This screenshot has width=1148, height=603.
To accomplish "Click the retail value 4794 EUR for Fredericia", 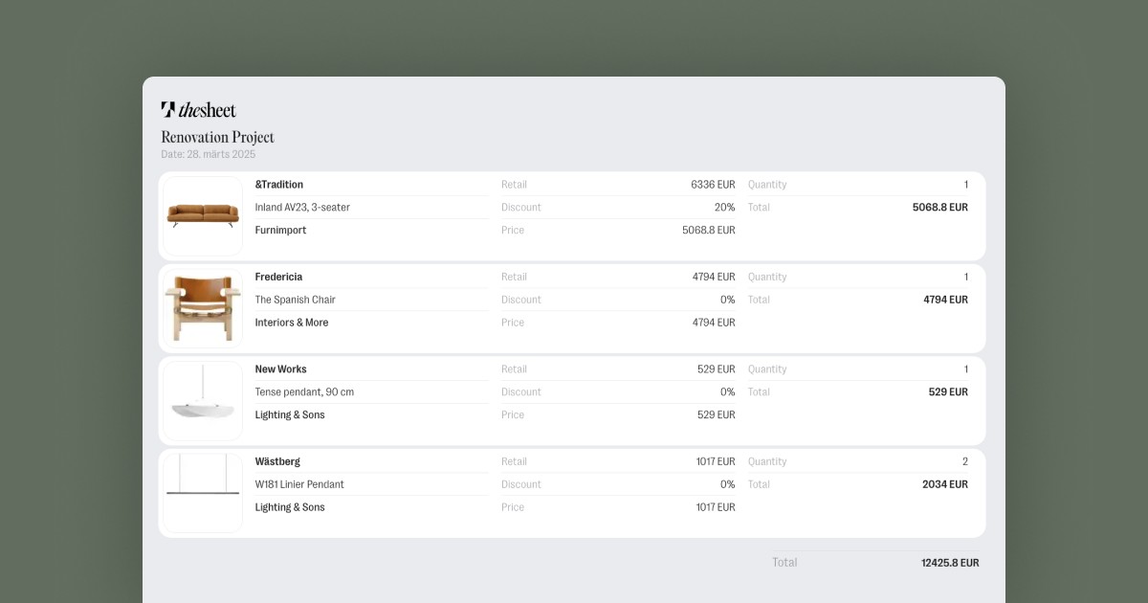I will [x=714, y=277].
